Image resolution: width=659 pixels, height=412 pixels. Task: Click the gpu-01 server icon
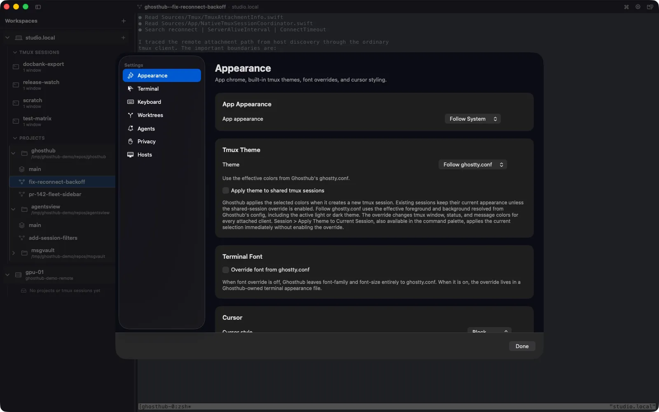(18, 275)
